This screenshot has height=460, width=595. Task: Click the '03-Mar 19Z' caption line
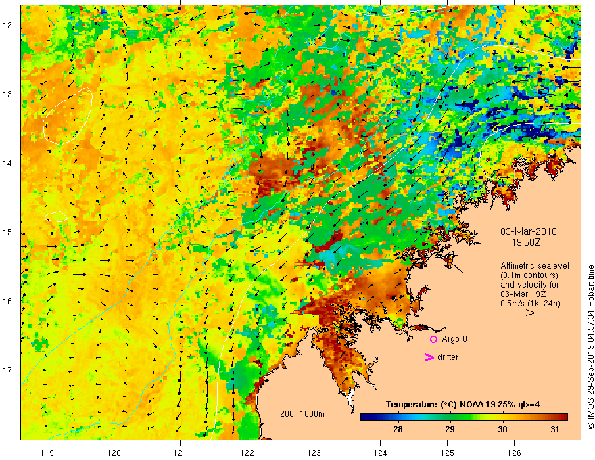pyautogui.click(x=523, y=294)
